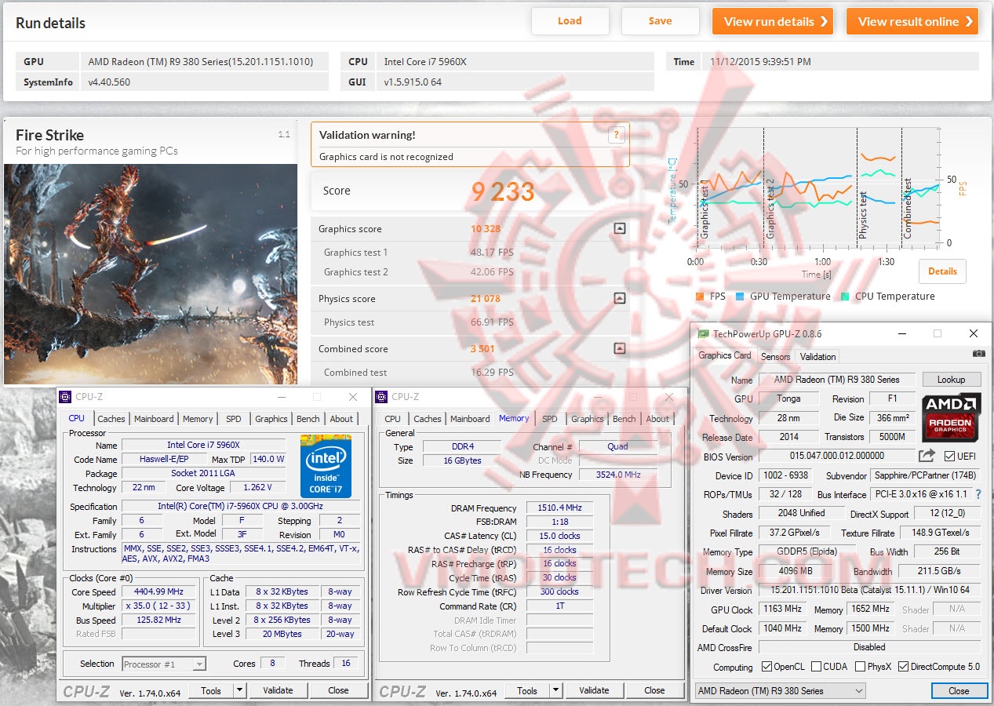Click the CAS# Latency 15.0 clocks value
Viewport: 994px width, 706px height.
559,537
